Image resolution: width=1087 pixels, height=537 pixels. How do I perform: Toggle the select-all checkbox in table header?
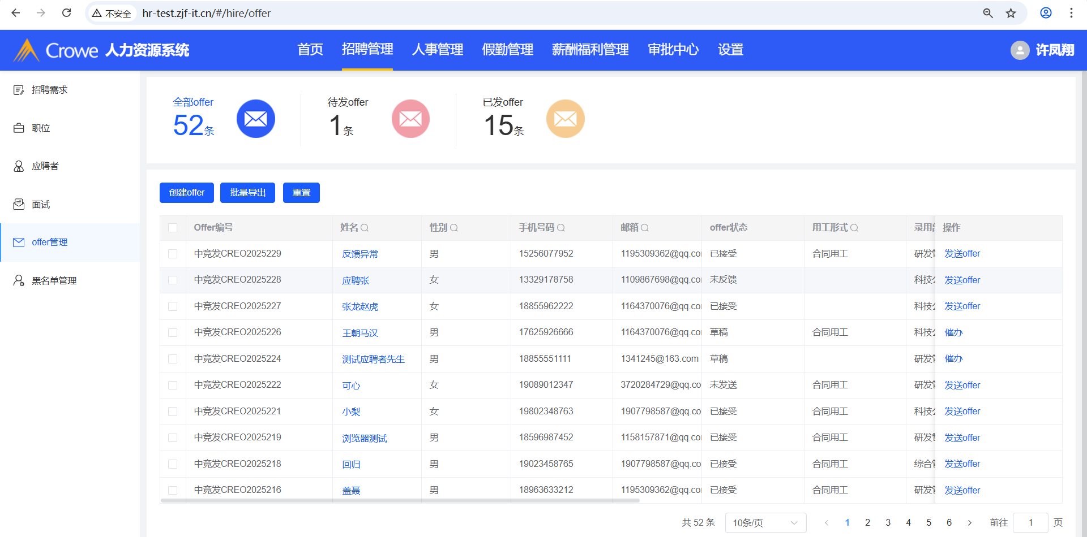click(173, 228)
